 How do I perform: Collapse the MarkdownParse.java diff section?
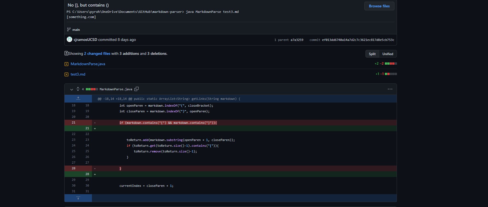71,89
